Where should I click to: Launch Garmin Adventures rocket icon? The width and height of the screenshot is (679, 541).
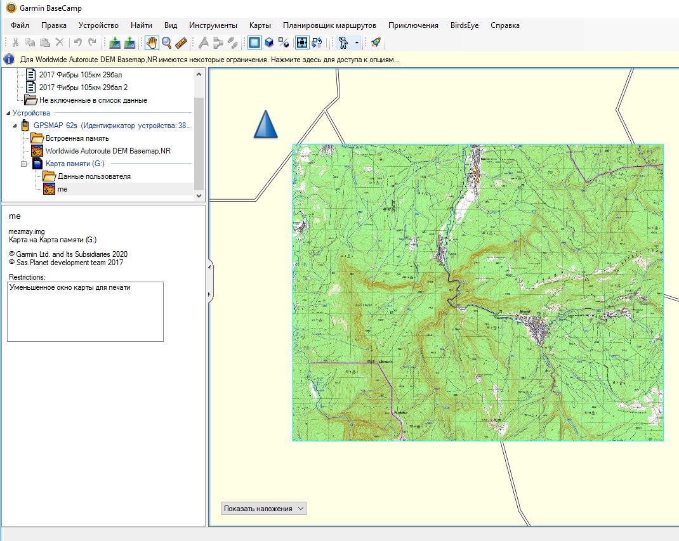(376, 42)
